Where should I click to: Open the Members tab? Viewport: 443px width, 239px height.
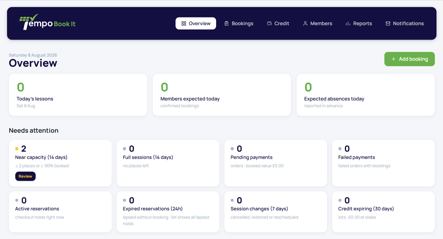pyautogui.click(x=318, y=23)
